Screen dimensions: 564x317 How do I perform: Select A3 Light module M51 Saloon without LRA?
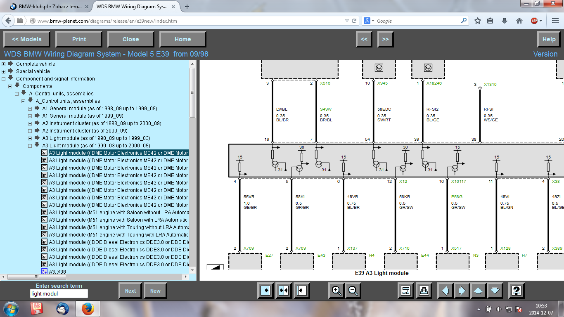119,213
